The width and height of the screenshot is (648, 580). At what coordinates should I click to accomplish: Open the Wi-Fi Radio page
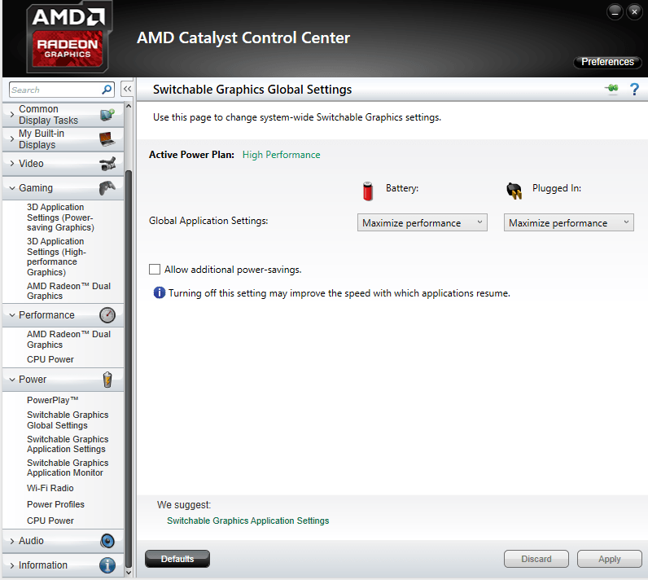(50, 488)
